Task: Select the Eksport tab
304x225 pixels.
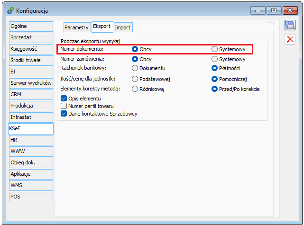Action: 101,27
